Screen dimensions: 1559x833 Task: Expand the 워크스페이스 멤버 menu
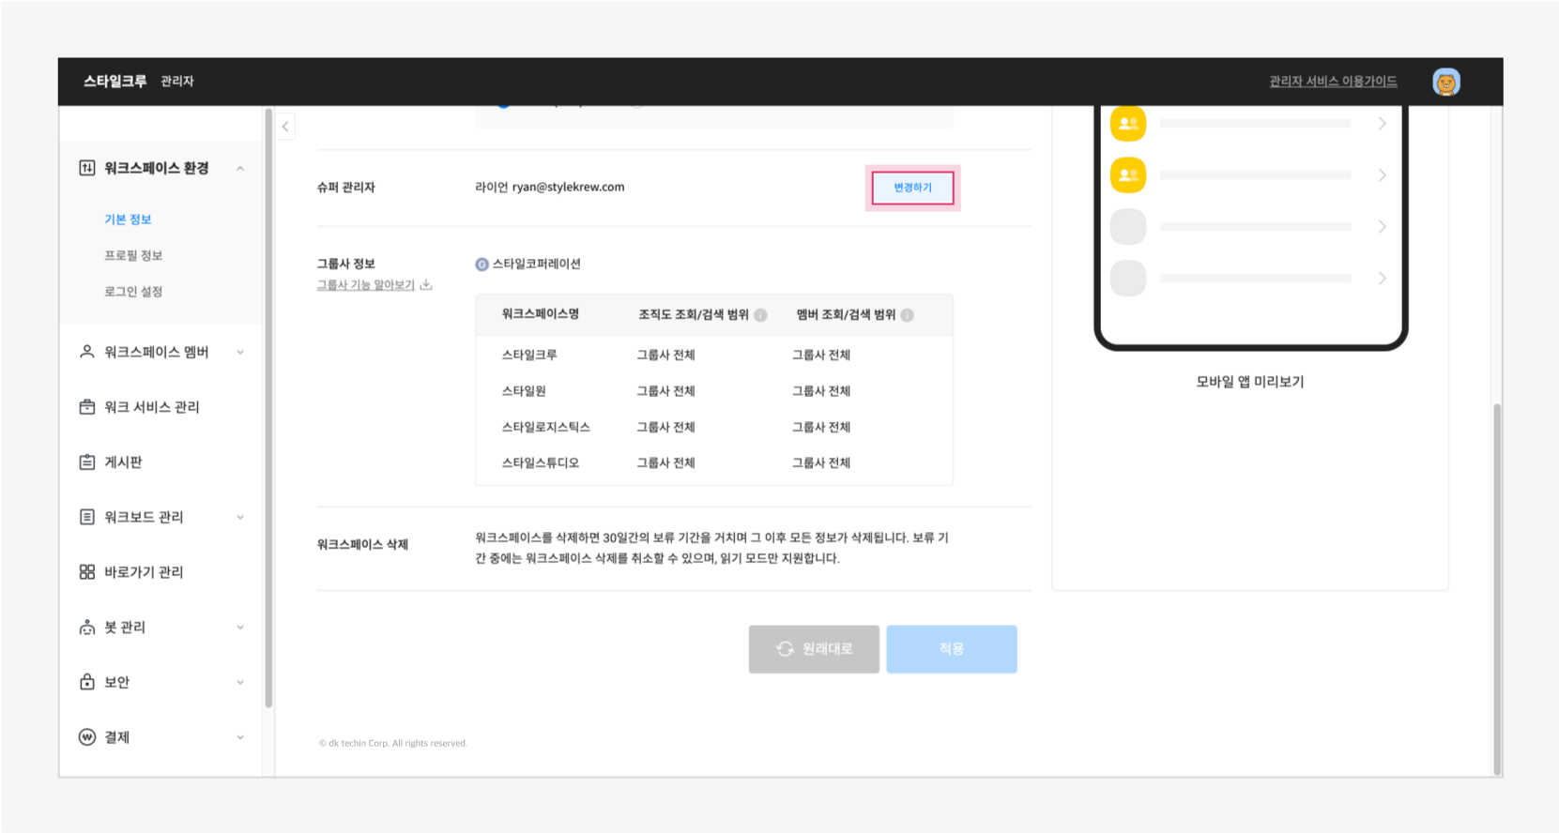pyautogui.click(x=240, y=353)
